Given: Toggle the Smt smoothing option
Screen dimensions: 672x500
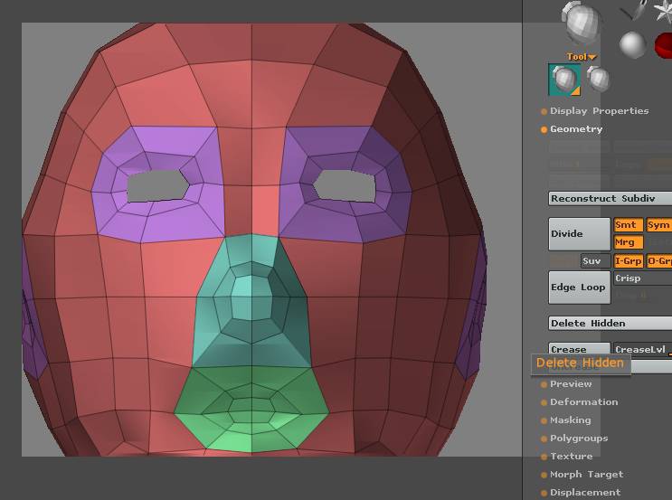Looking at the screenshot, I should coord(628,225).
